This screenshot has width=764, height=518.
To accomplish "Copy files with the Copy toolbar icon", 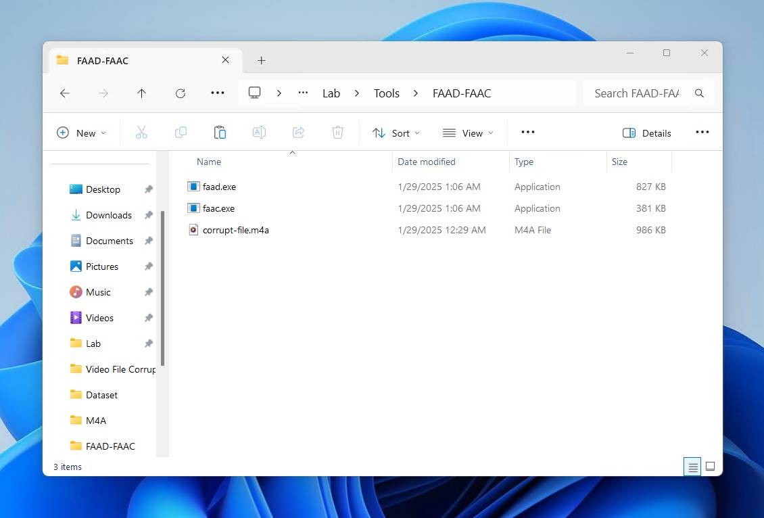I will point(181,133).
